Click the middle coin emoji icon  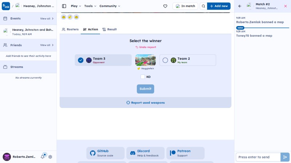pyautogui.click(x=70, y=17)
